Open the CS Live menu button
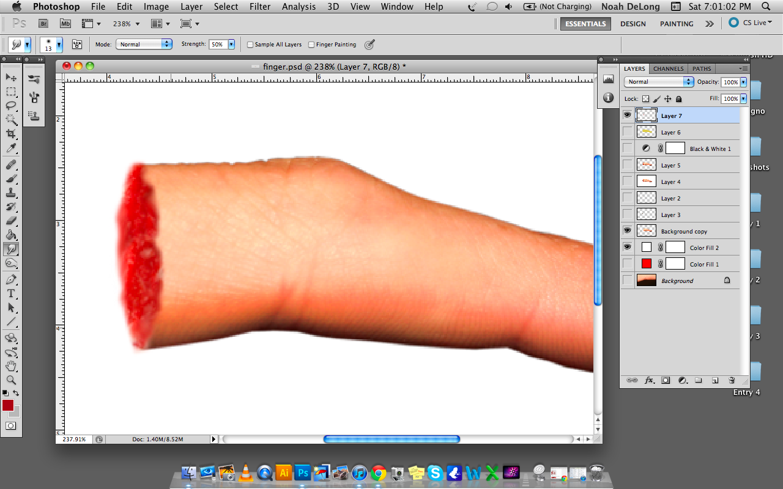The width and height of the screenshot is (783, 489). [751, 23]
